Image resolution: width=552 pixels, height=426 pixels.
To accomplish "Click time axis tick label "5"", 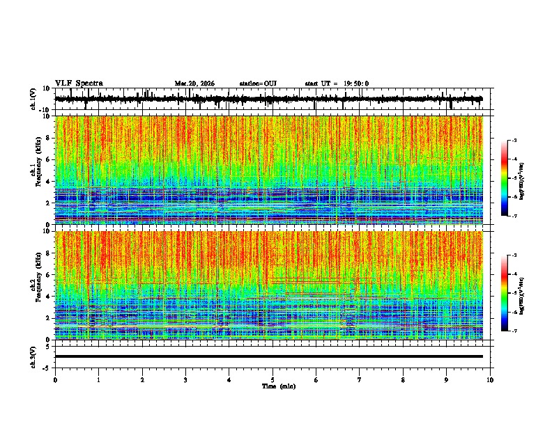I will coord(273,380).
